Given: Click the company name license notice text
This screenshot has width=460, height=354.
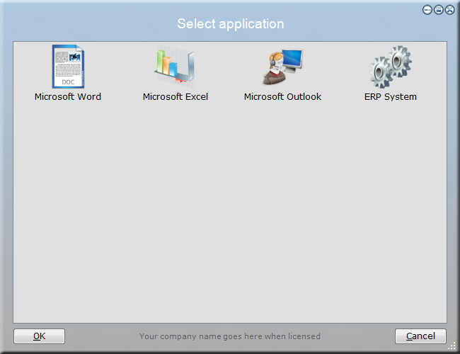Looking at the screenshot, I should pyautogui.click(x=230, y=336).
